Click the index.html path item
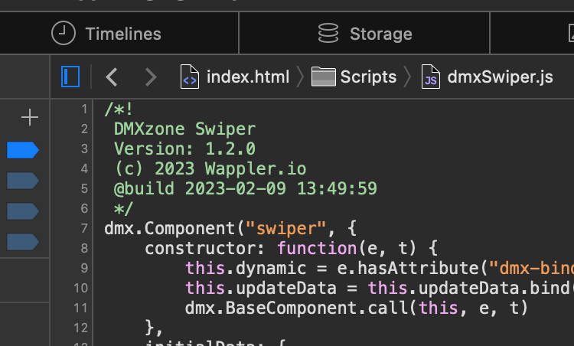This screenshot has height=346, width=574. point(235,77)
